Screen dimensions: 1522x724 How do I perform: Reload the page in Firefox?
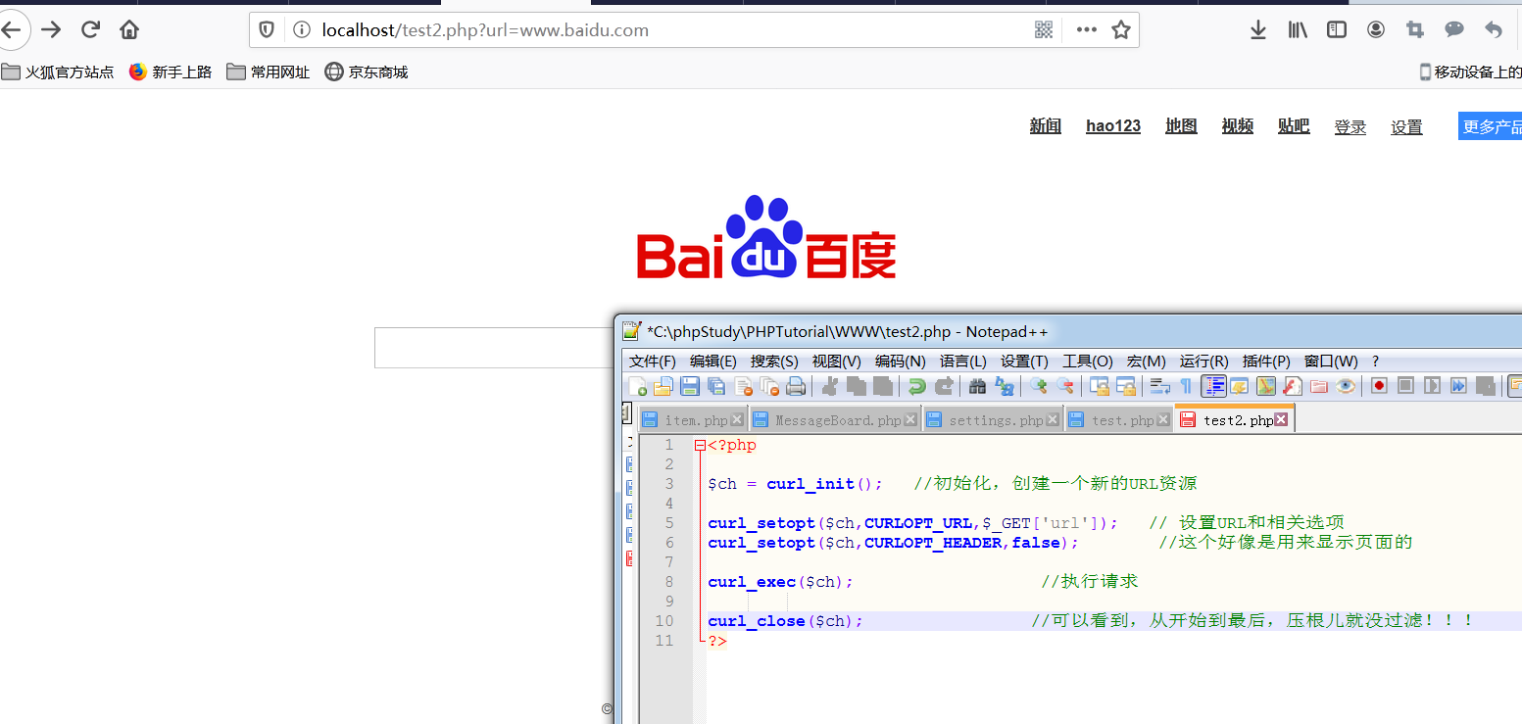(x=91, y=29)
